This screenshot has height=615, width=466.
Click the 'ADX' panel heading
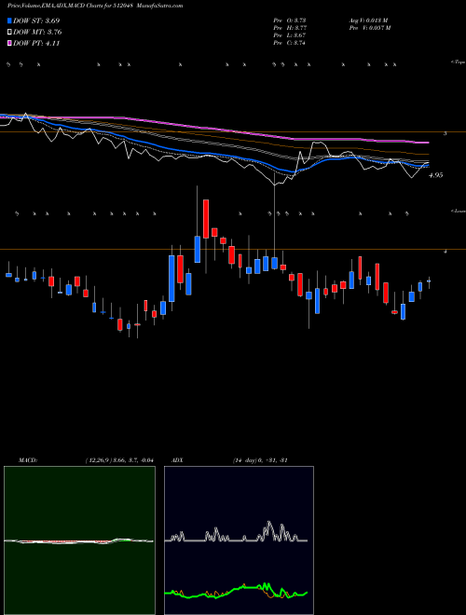(x=178, y=460)
